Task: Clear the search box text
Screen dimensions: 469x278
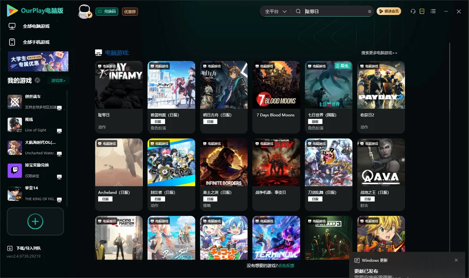Action: coord(370,11)
